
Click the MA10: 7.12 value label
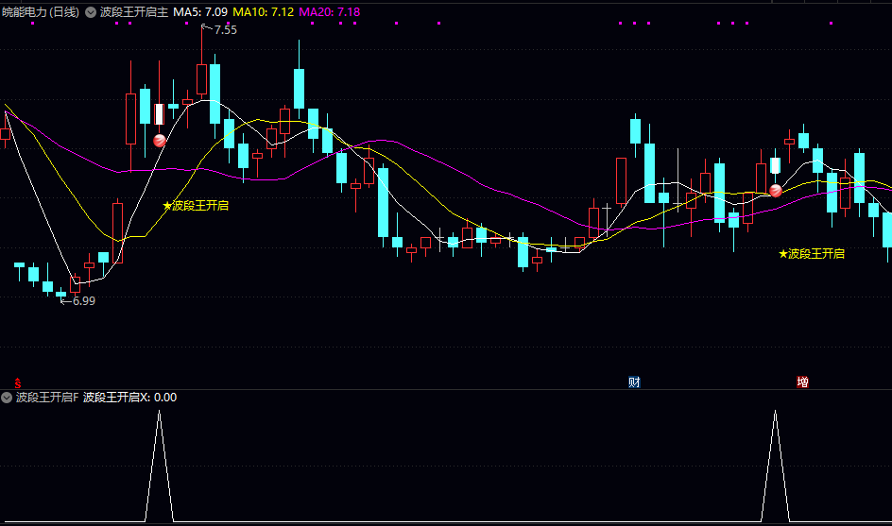264,12
